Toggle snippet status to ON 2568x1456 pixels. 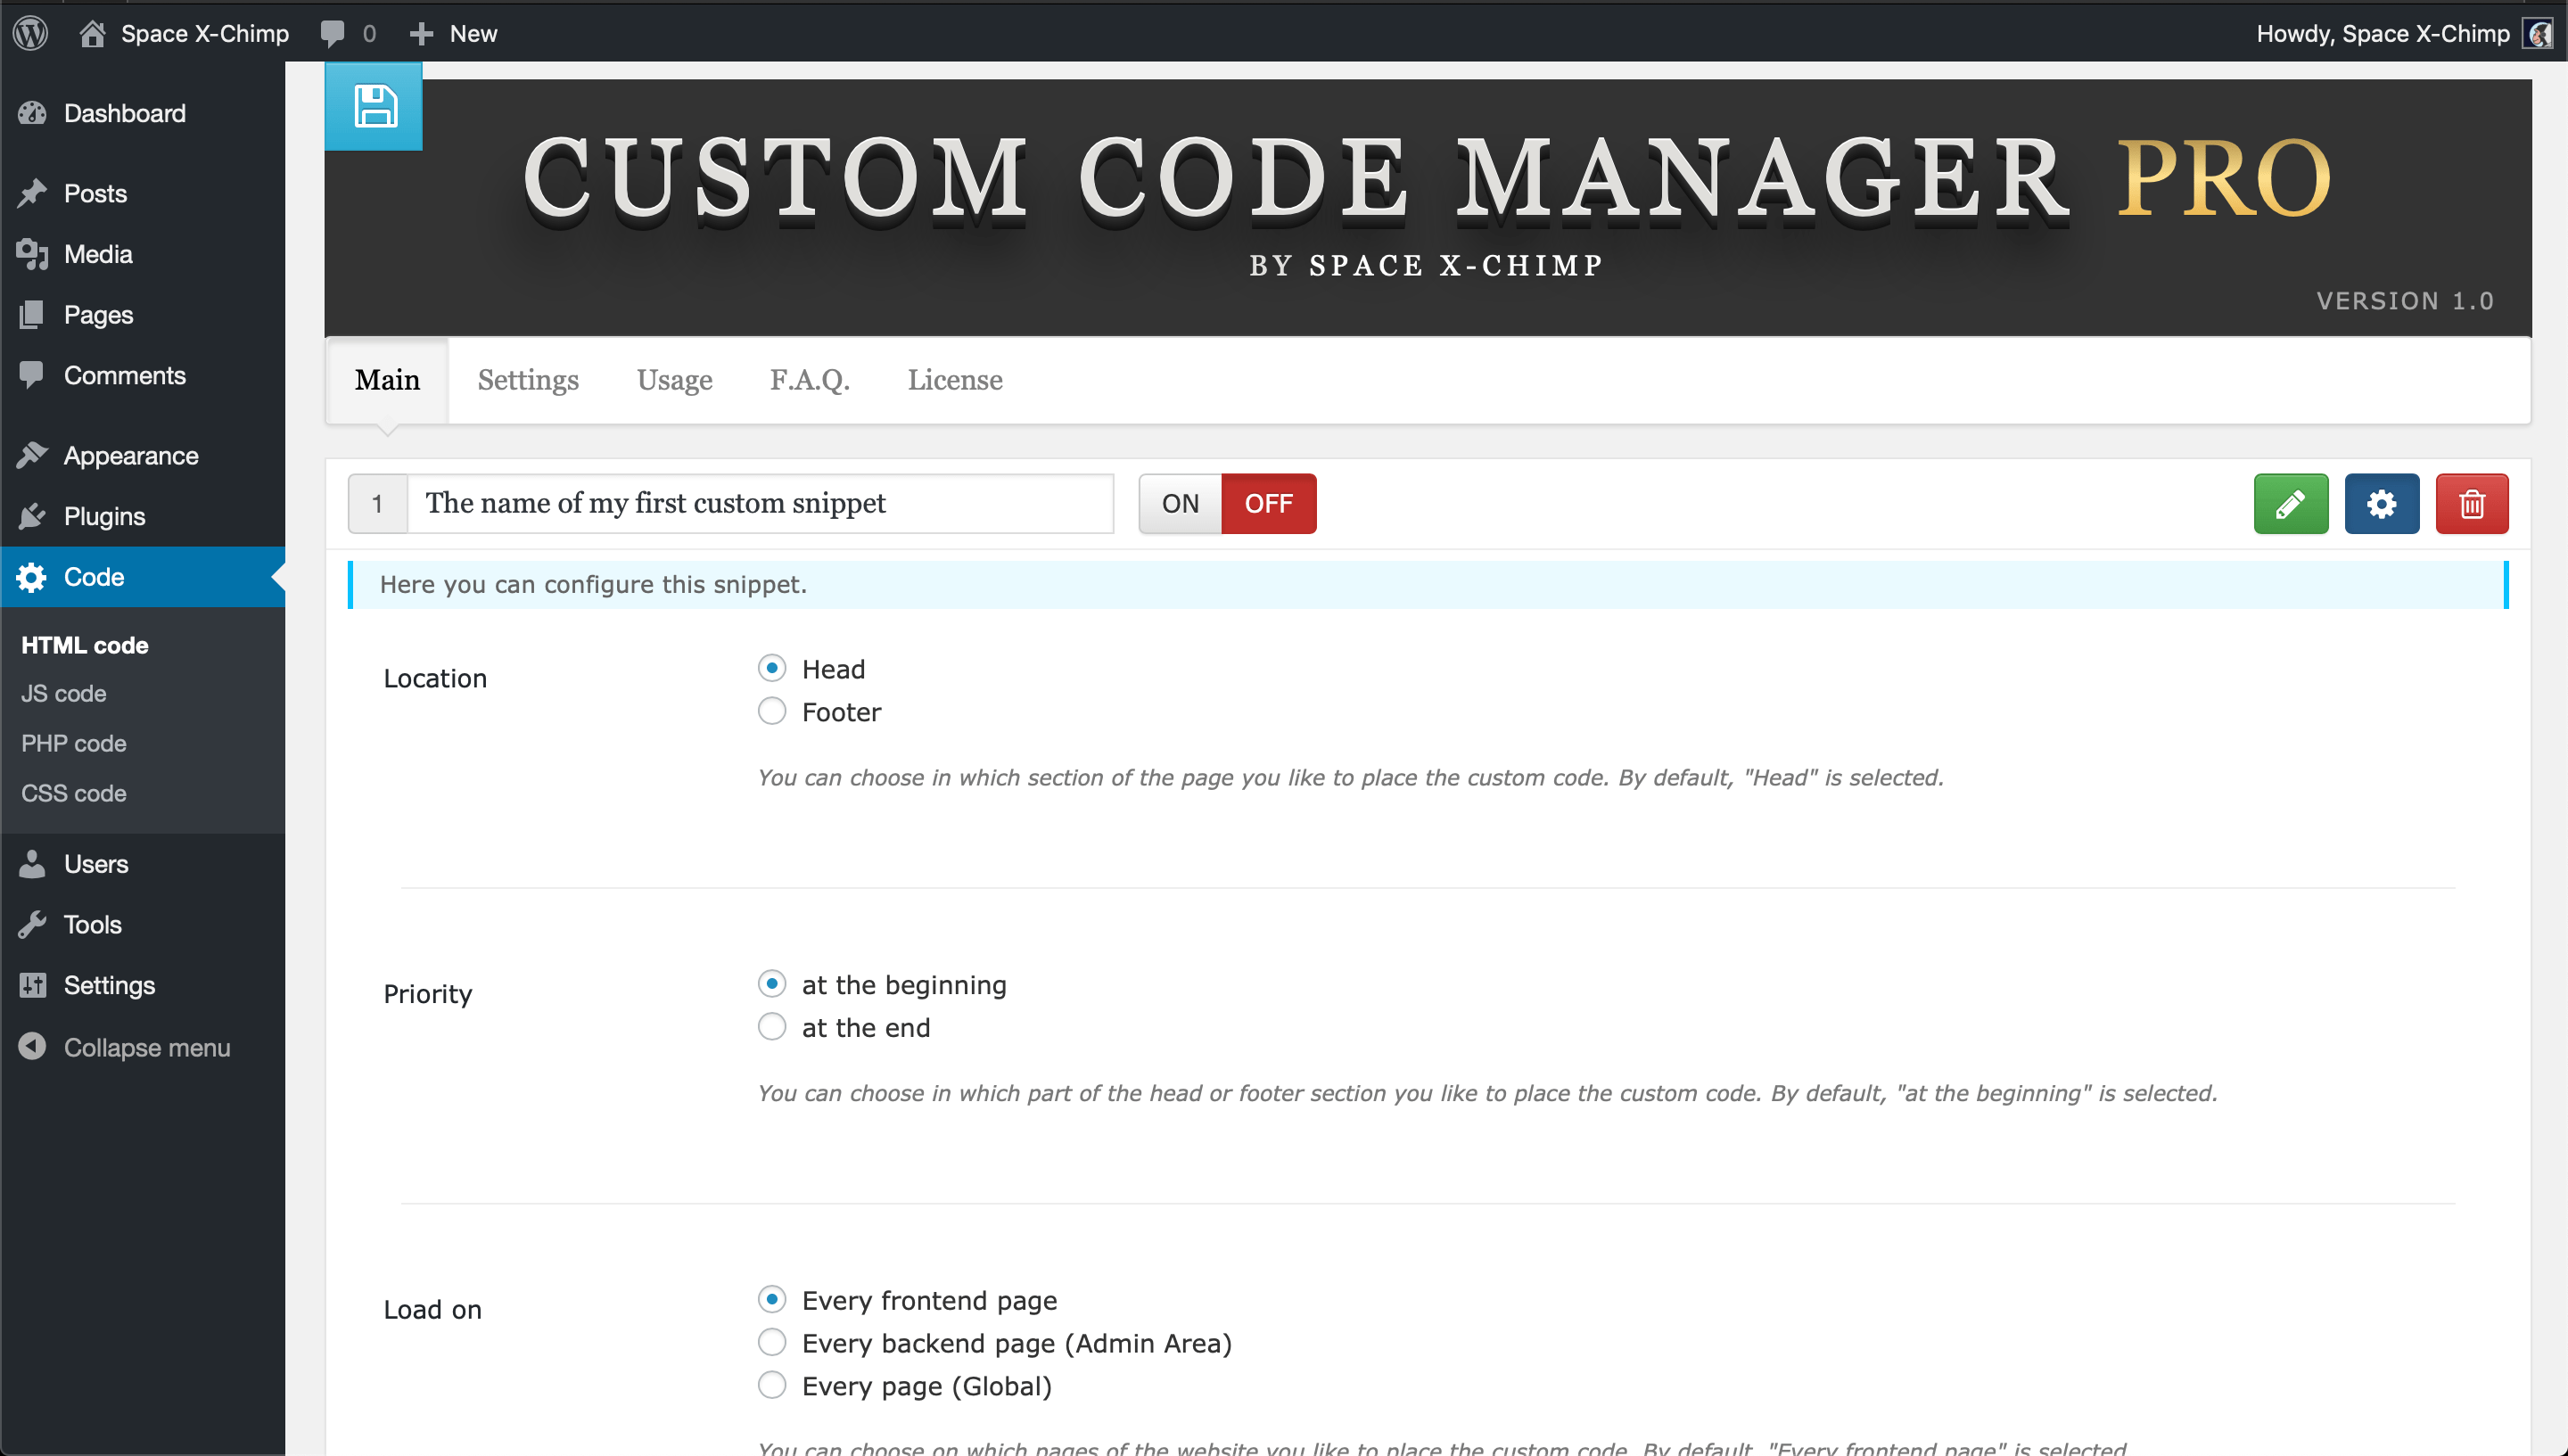click(x=1178, y=502)
